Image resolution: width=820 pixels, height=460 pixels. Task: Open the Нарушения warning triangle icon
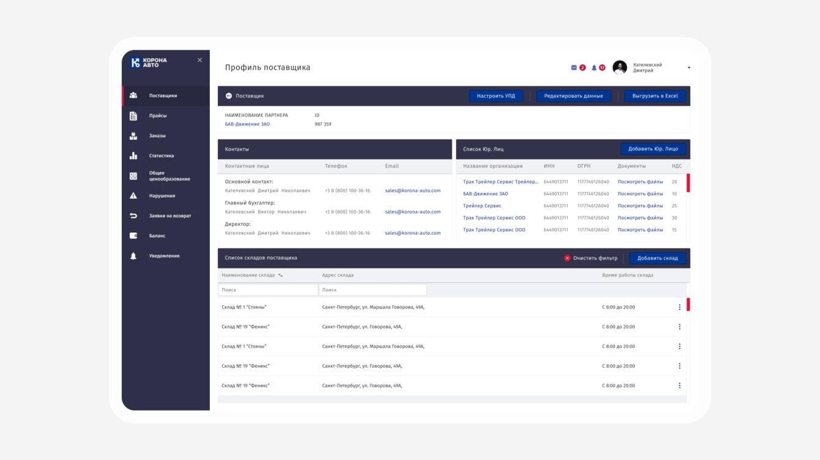pos(133,196)
